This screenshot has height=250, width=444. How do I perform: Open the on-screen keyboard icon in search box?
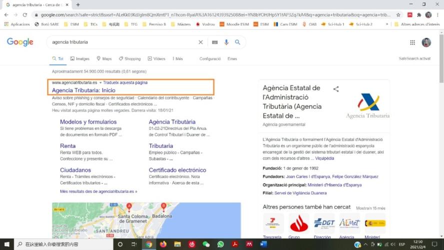[x=214, y=42]
